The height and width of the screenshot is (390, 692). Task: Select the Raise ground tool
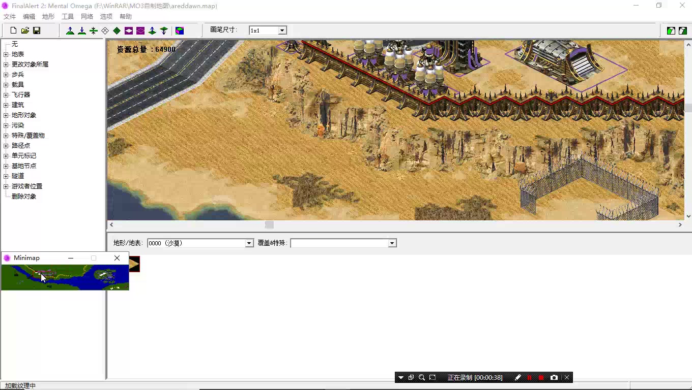tap(70, 30)
